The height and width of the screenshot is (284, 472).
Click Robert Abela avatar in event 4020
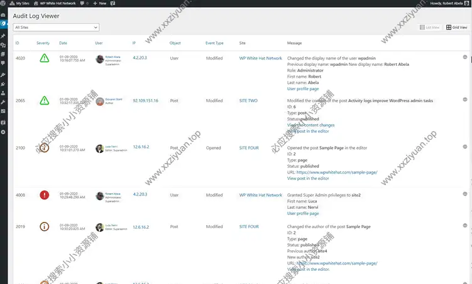[100, 59]
